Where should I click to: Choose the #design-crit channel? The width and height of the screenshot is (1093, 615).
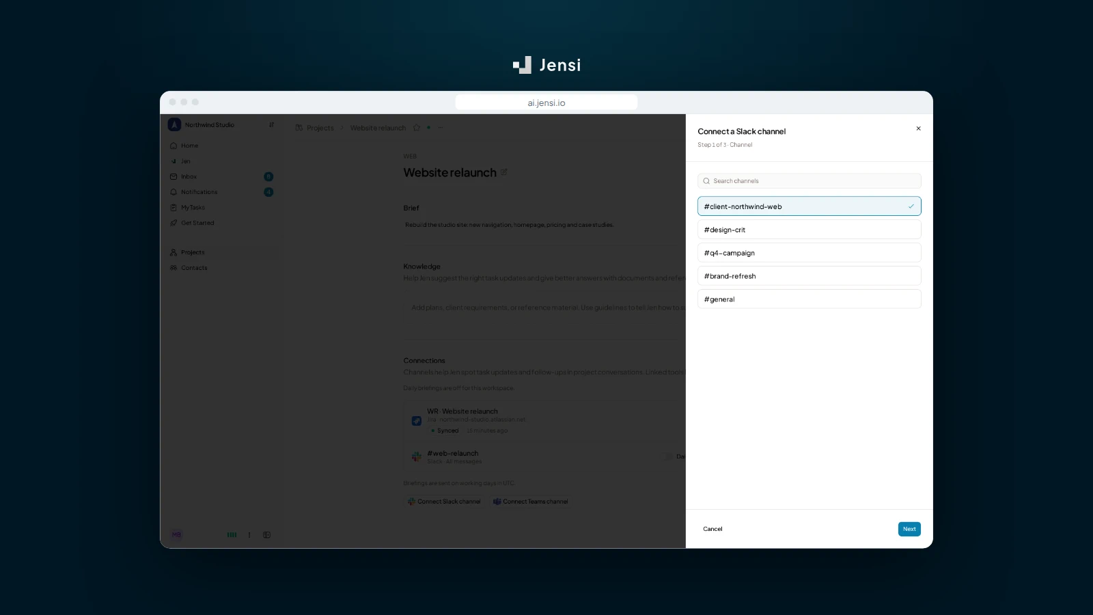[809, 230]
